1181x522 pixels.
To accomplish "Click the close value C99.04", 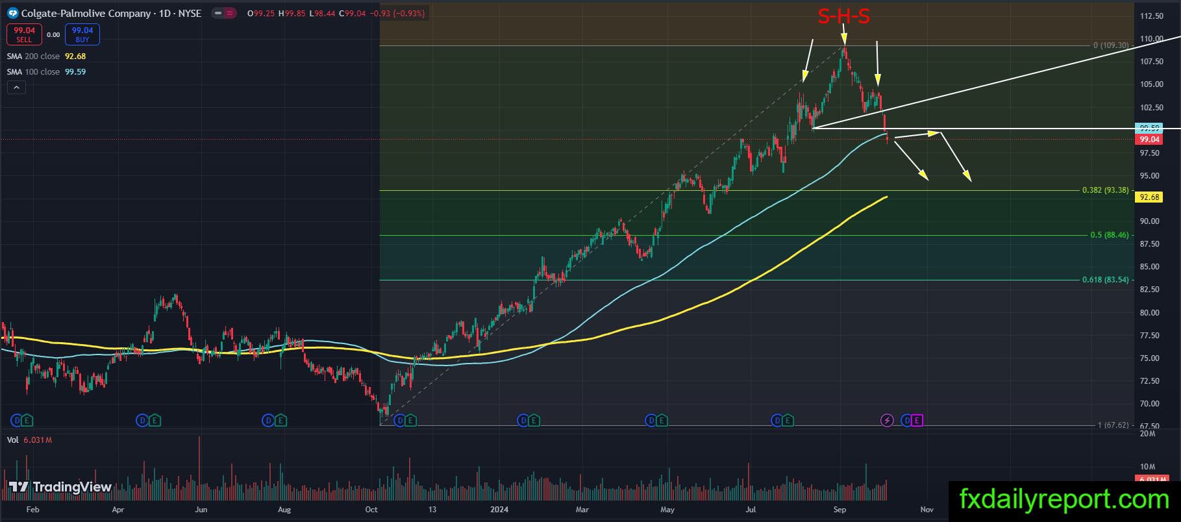I will click(x=352, y=13).
